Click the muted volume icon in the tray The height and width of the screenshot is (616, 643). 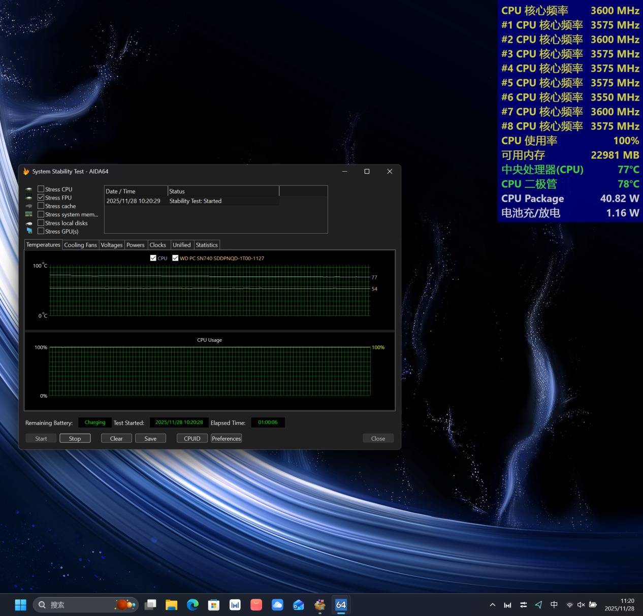click(x=581, y=604)
